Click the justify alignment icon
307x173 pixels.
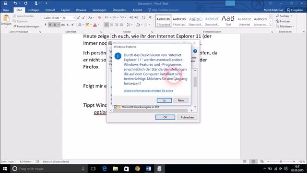coord(121,25)
